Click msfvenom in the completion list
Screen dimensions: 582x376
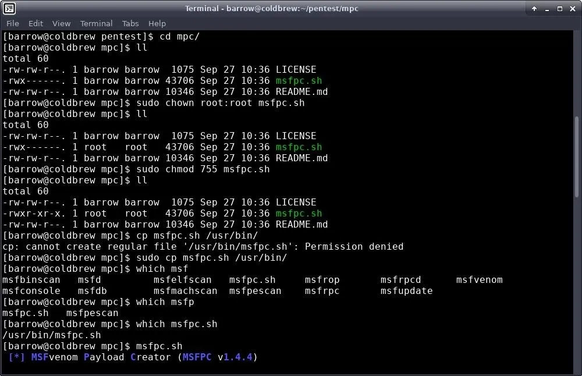tap(479, 279)
